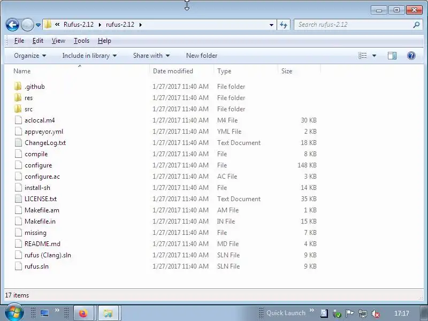Open the recent pages dropdown arrow
The image size is (428, 321).
[x=38, y=25]
